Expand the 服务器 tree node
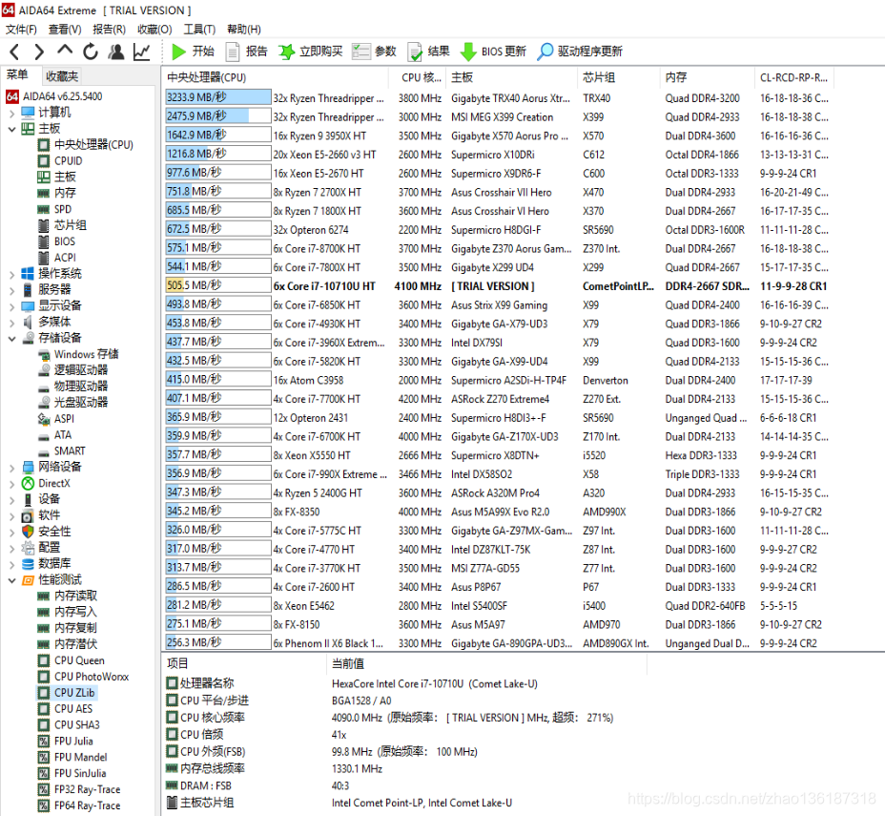The image size is (885, 816). click(x=11, y=290)
